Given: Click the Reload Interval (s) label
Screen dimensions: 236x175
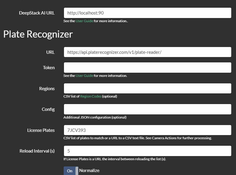Looking at the screenshot, I should tap(37, 151).
